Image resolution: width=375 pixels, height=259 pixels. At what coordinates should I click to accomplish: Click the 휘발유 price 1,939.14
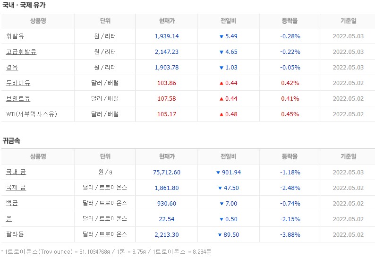(167, 36)
